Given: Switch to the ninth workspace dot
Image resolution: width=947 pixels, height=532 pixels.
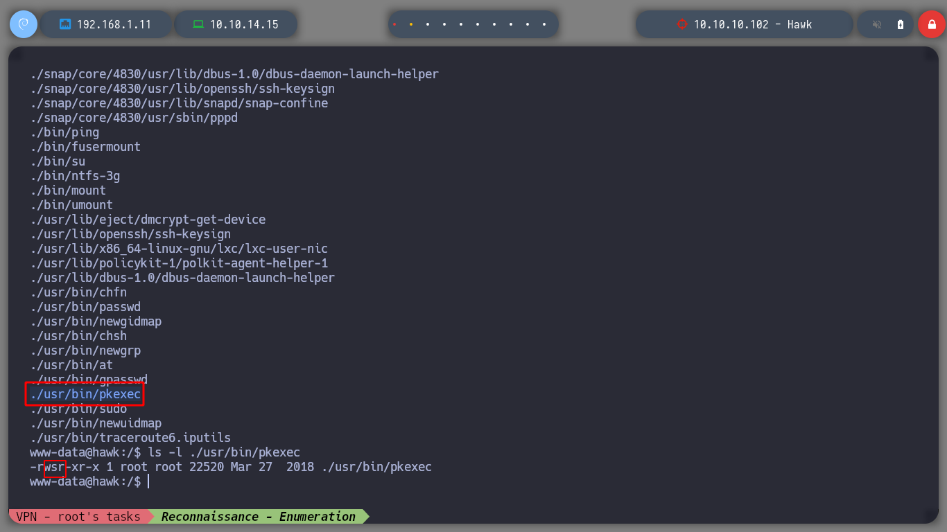Looking at the screenshot, I should point(528,24).
